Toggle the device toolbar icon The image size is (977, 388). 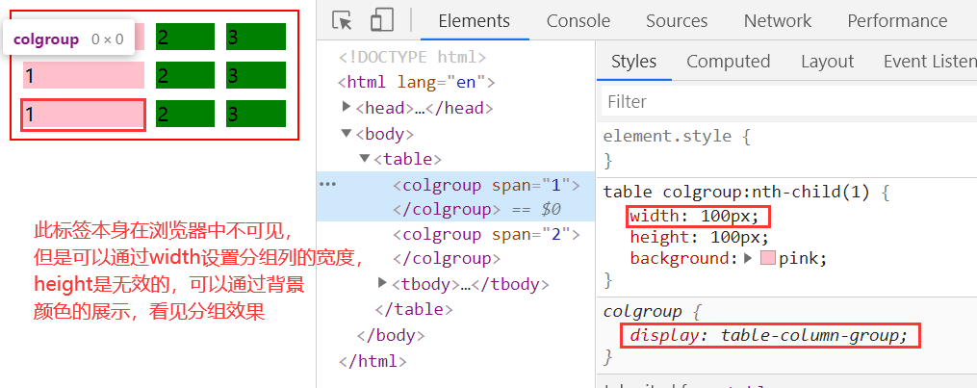point(382,21)
